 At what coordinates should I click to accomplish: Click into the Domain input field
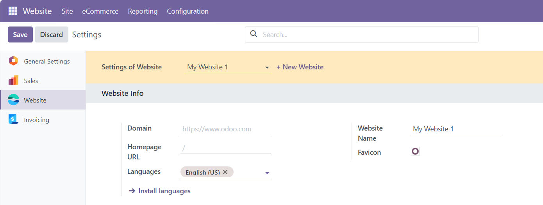click(x=225, y=129)
